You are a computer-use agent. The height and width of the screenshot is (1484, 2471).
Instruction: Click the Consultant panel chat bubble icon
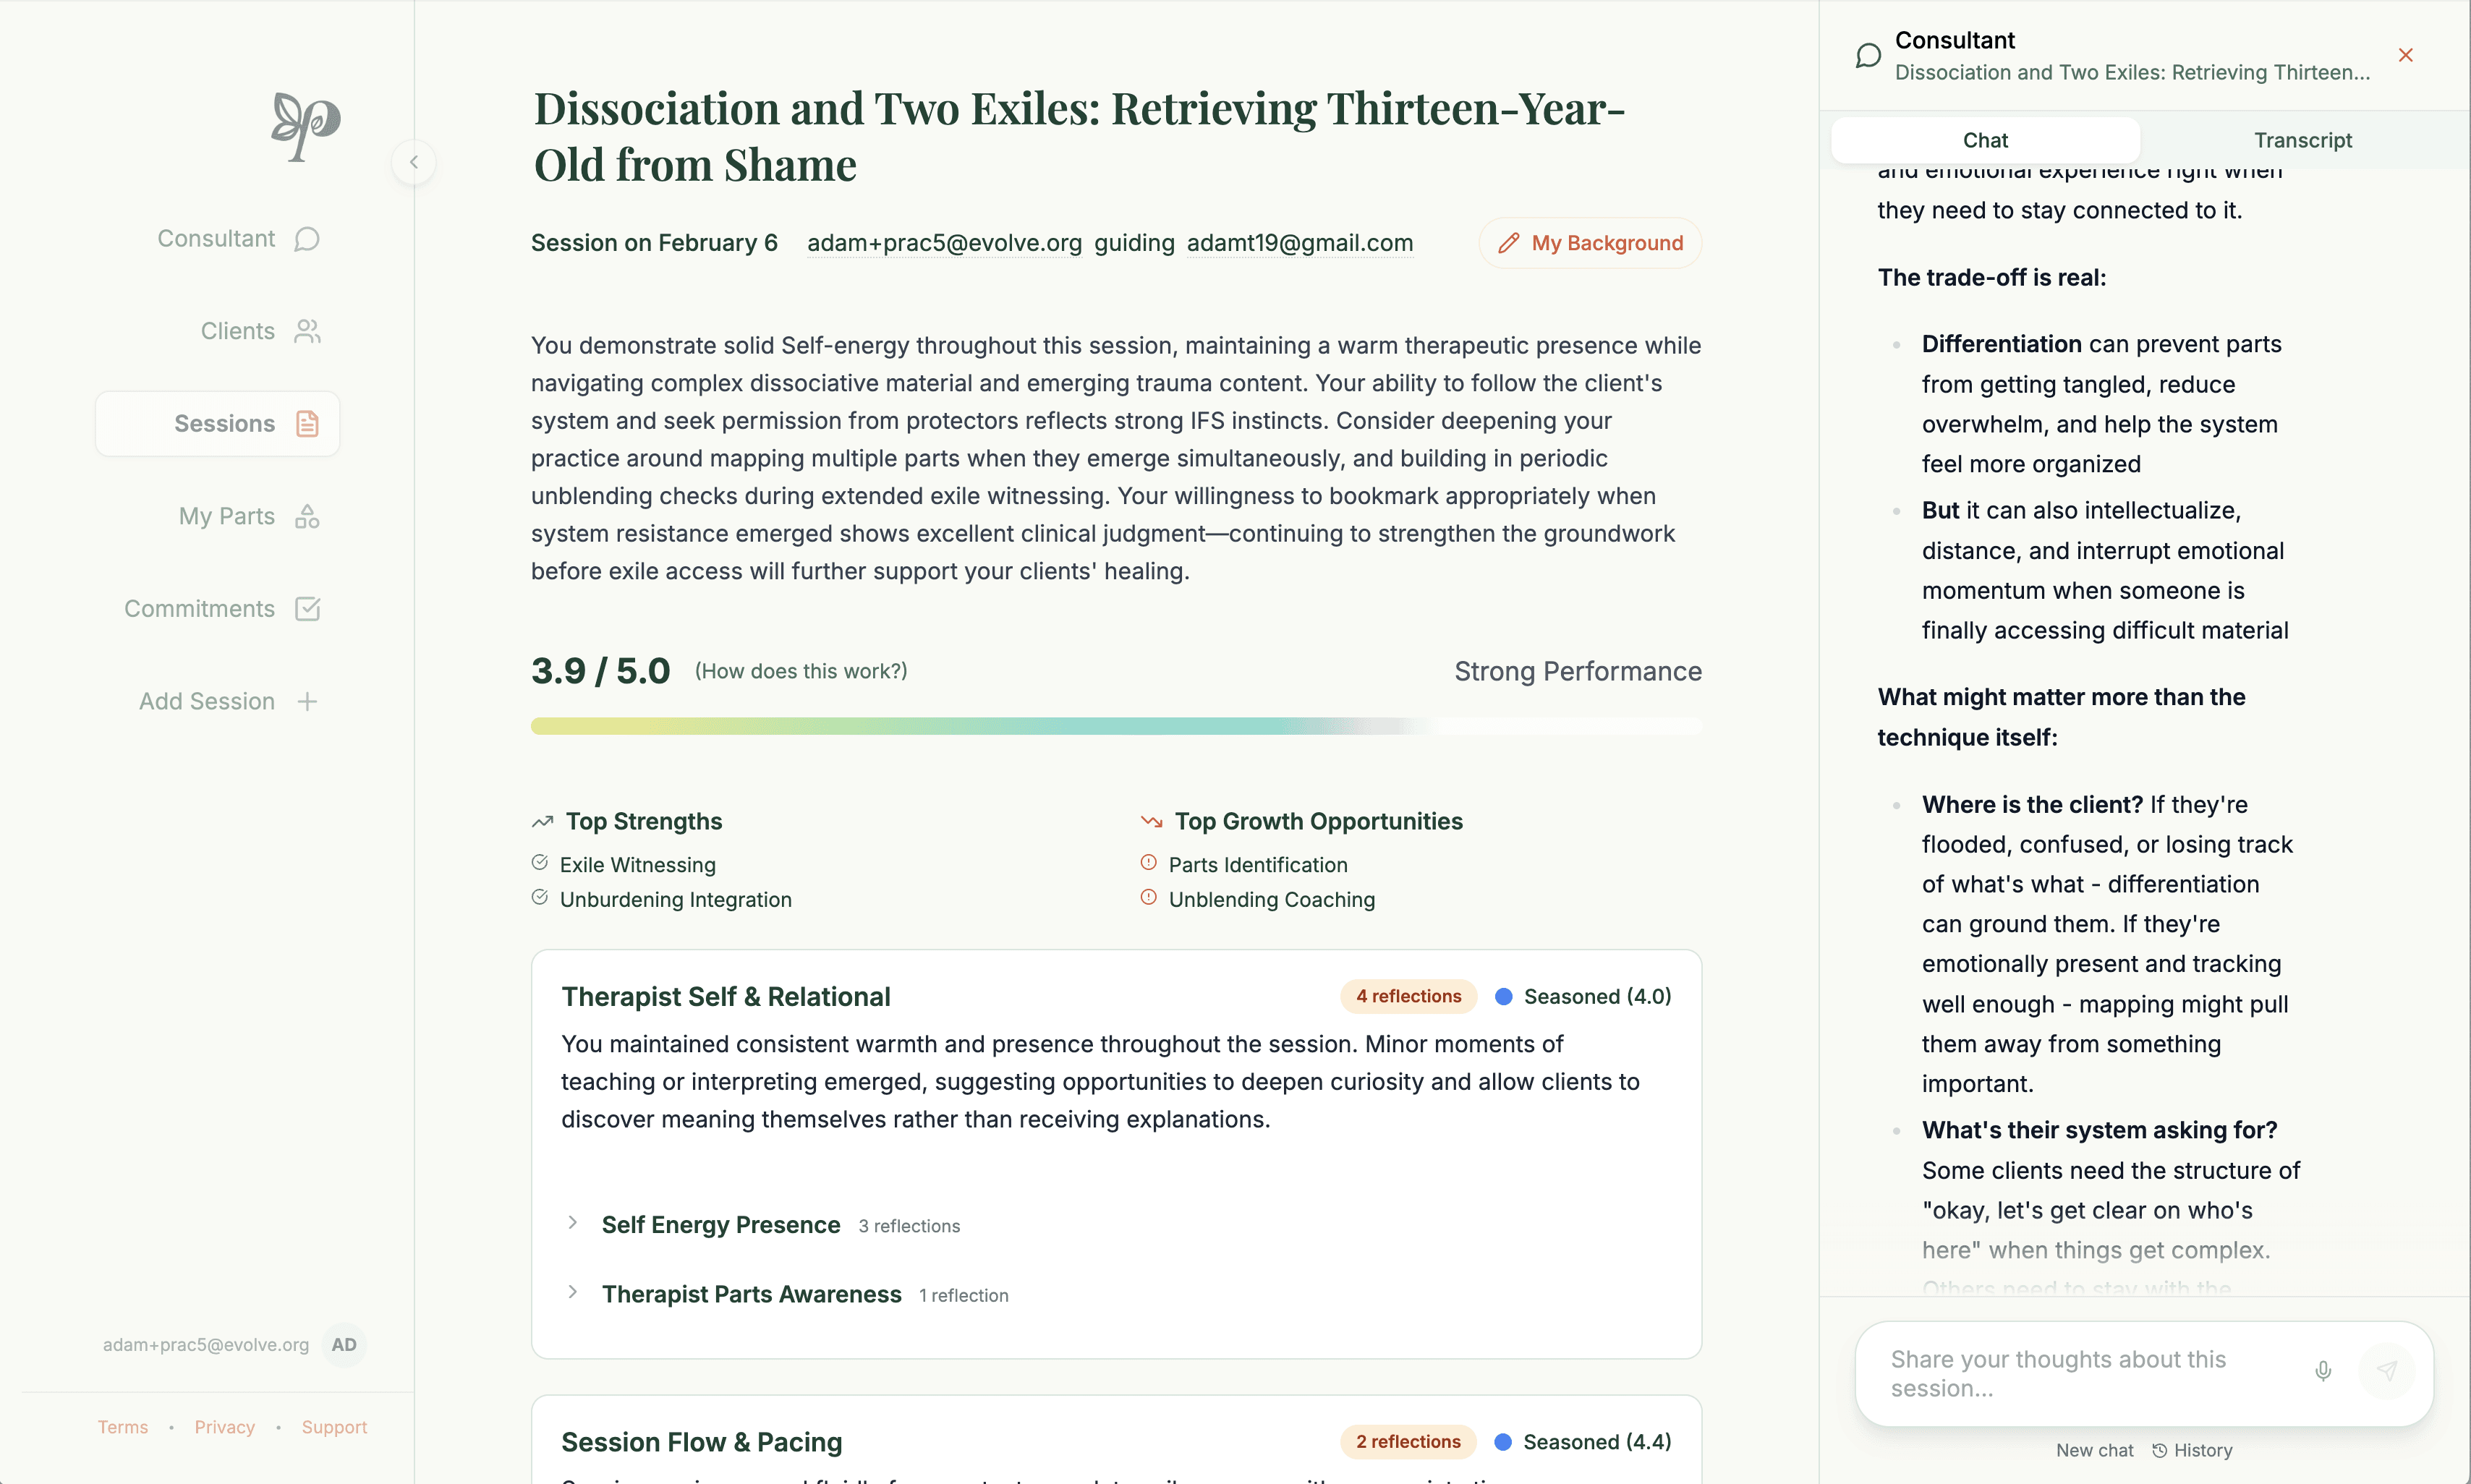pyautogui.click(x=1868, y=55)
